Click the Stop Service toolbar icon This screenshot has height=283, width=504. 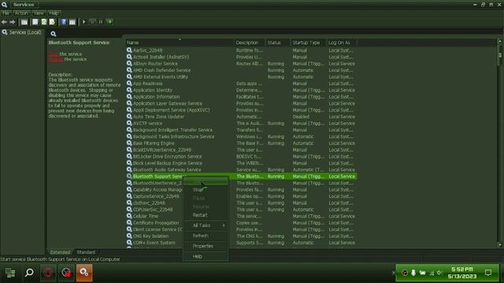tap(93, 22)
